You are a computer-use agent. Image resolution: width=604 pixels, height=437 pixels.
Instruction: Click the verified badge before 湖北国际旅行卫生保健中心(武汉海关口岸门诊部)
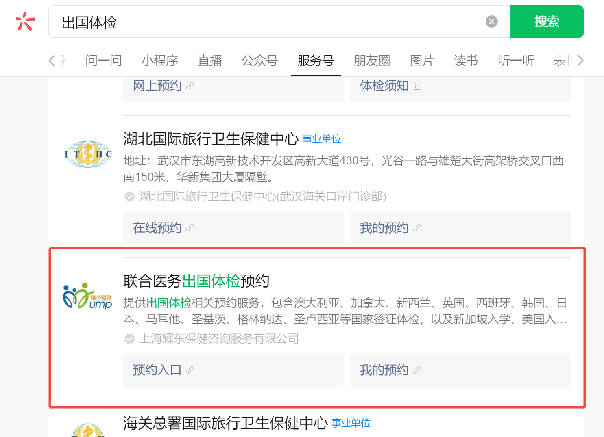pos(130,197)
